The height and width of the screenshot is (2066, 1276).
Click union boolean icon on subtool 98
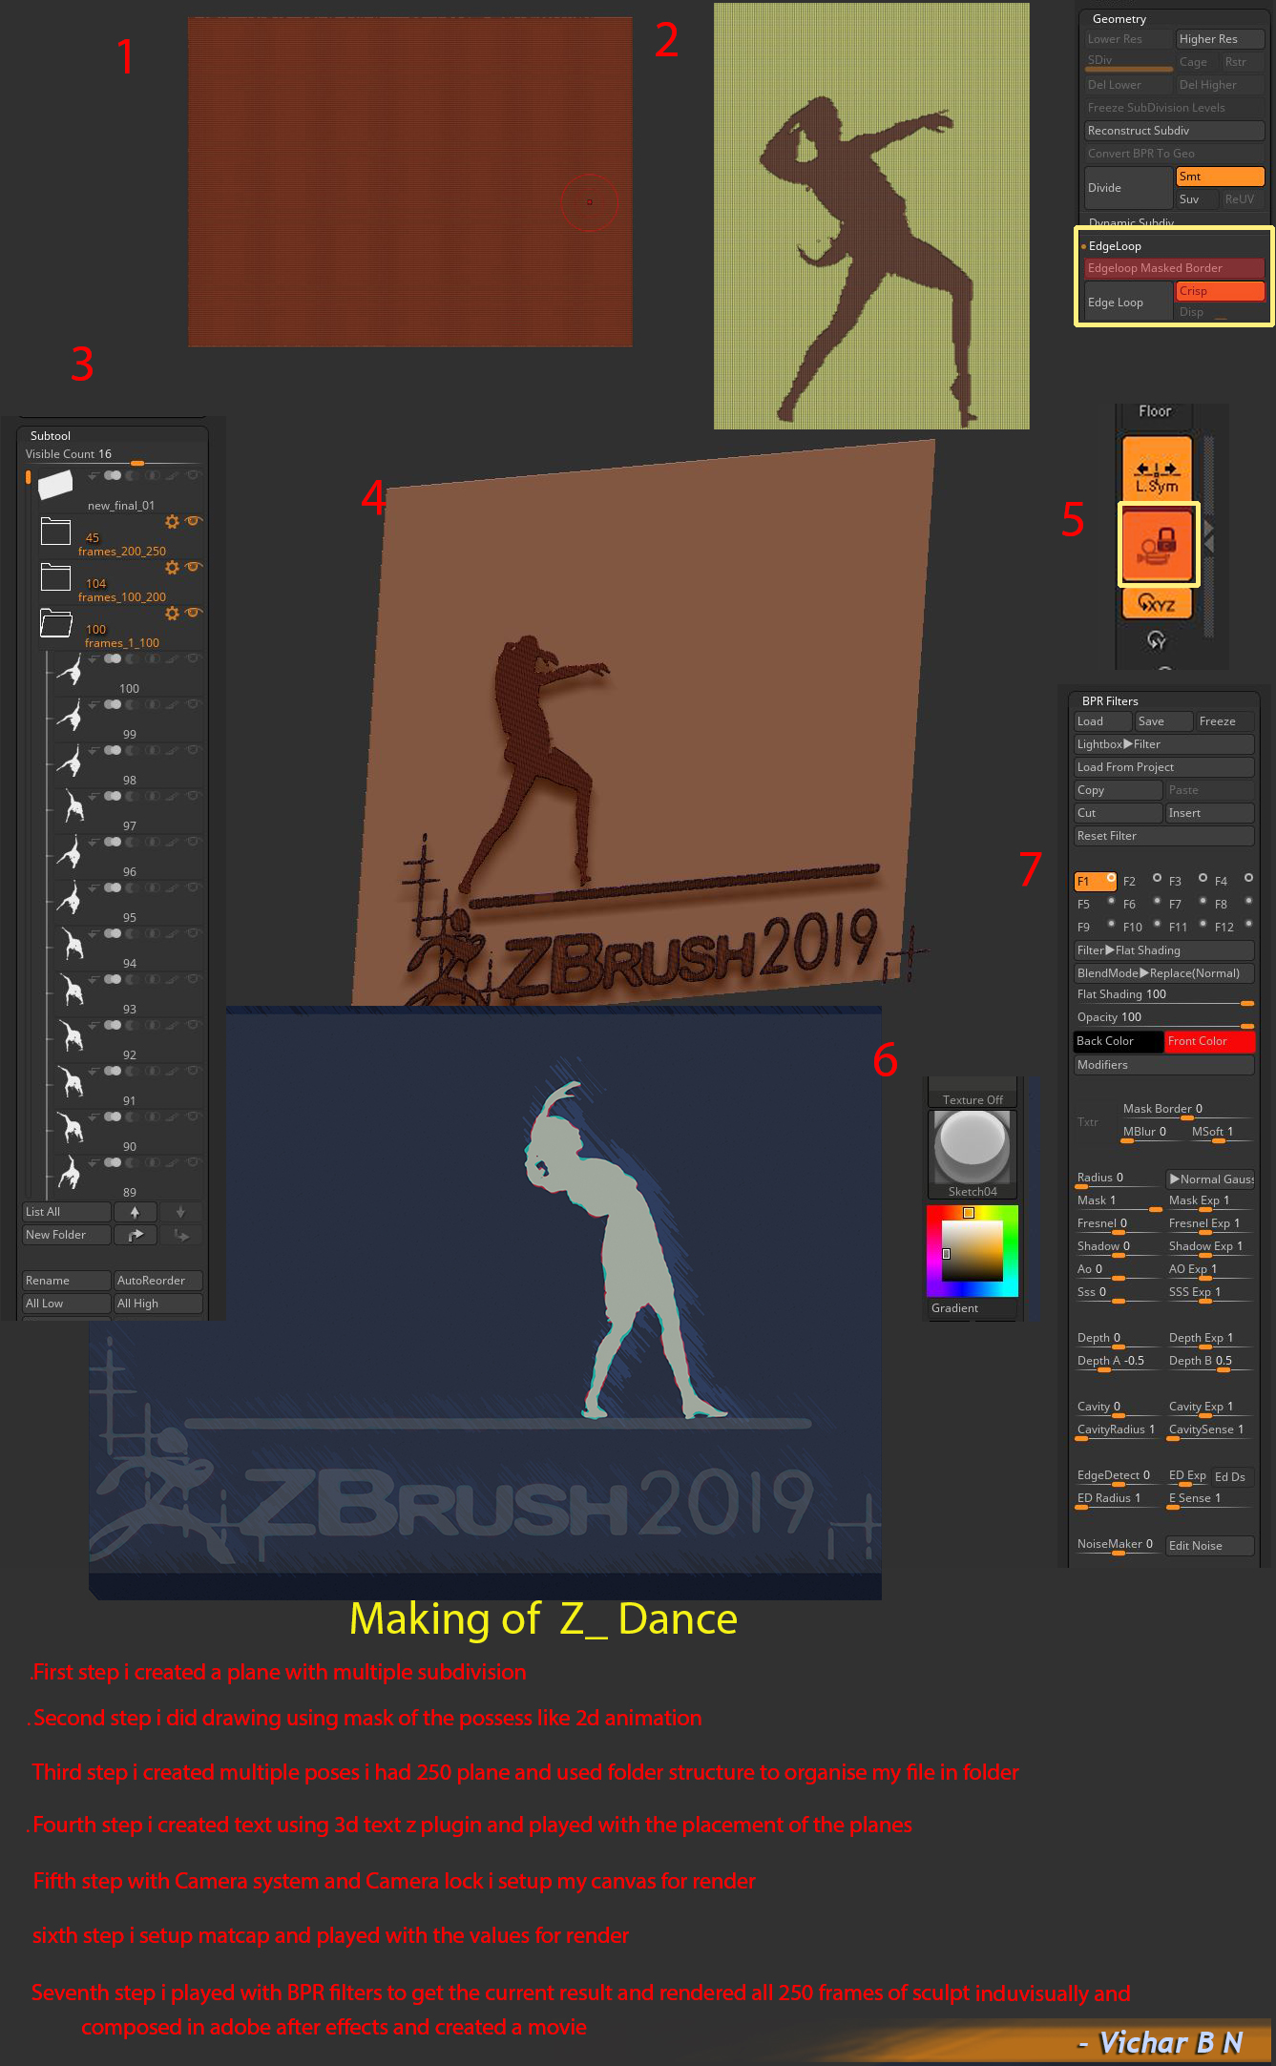point(113,750)
